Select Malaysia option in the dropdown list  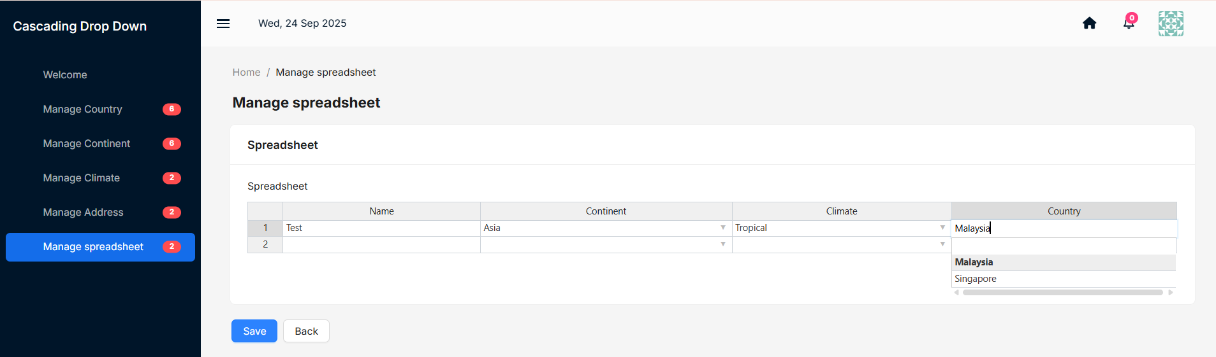tap(1064, 262)
